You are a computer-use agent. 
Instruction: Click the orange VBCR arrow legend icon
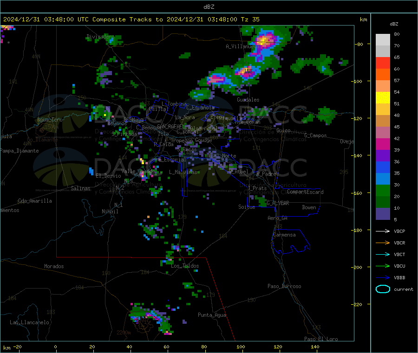383,243
